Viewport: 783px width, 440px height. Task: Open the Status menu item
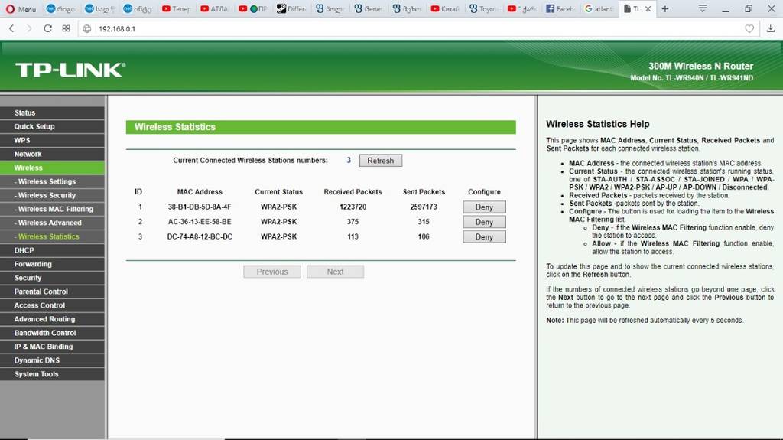coord(53,112)
